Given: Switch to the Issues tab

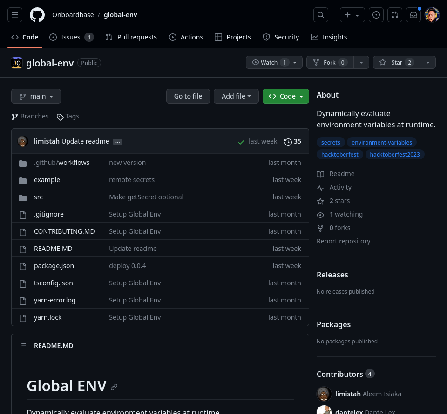Looking at the screenshot, I should coord(72,37).
